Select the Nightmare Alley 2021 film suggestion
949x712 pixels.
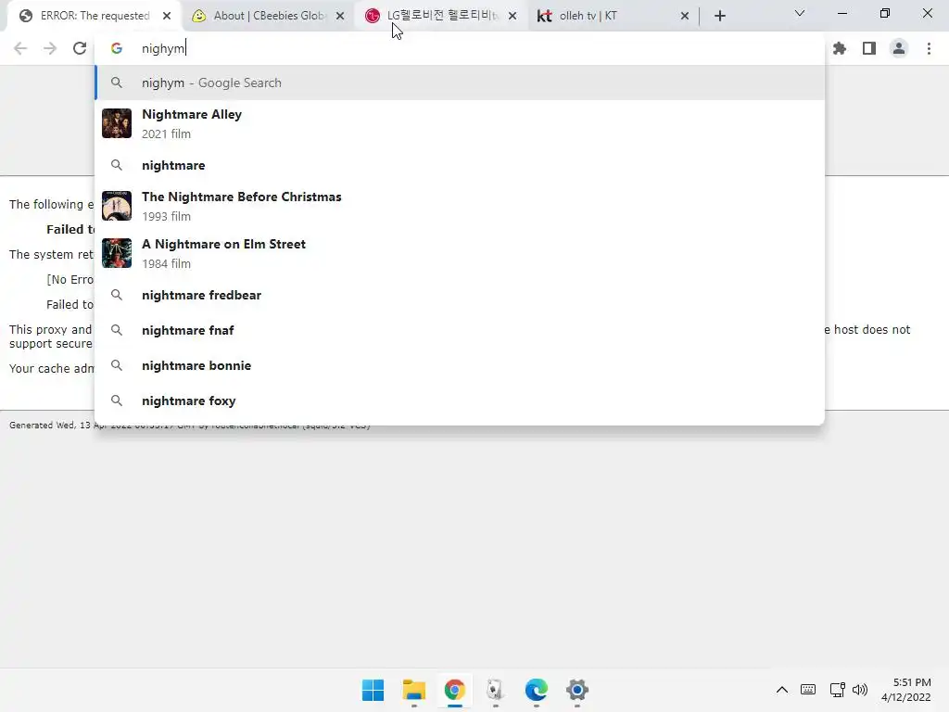pyautogui.click(x=460, y=123)
